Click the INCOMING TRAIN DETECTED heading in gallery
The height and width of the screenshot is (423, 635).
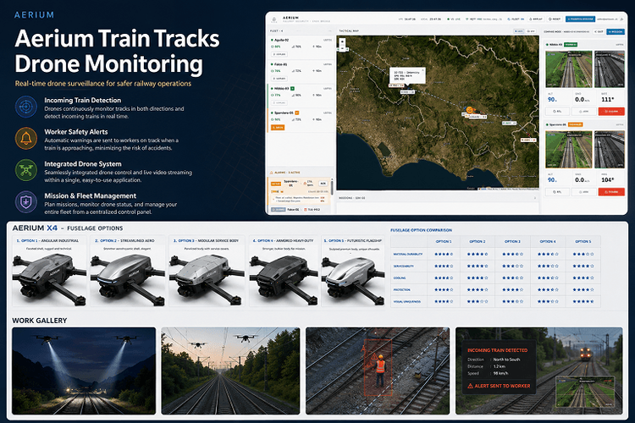point(497,350)
